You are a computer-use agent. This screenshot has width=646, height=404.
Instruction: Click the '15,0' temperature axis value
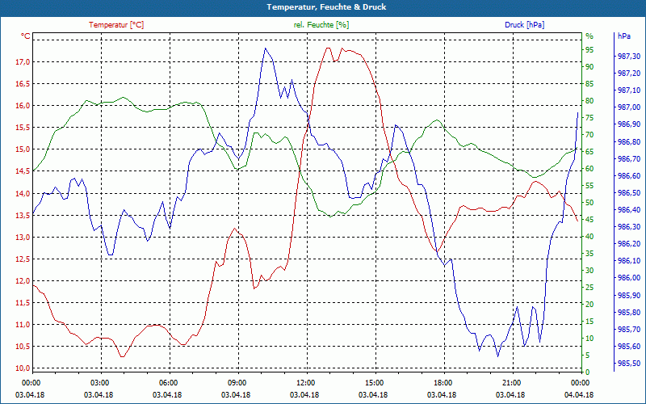click(23, 149)
